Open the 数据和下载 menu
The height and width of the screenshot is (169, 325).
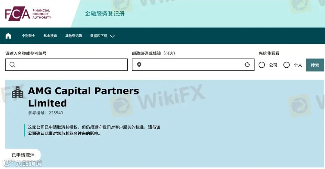tap(99, 36)
